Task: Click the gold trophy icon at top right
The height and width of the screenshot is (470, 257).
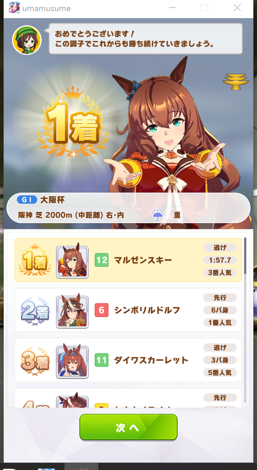Action: click(236, 81)
